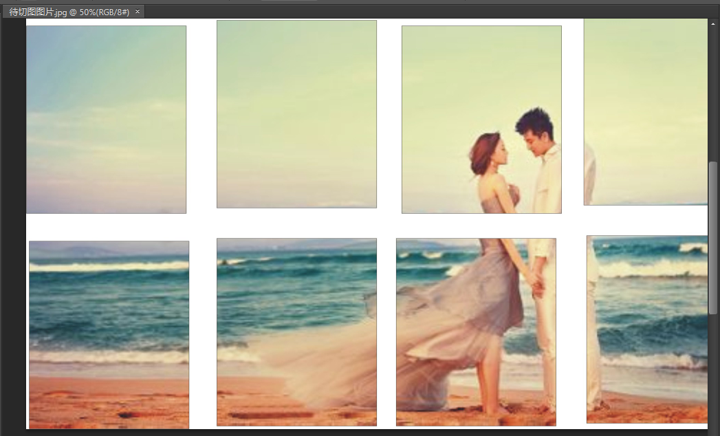Click the second sky tile in the top row

point(296,114)
